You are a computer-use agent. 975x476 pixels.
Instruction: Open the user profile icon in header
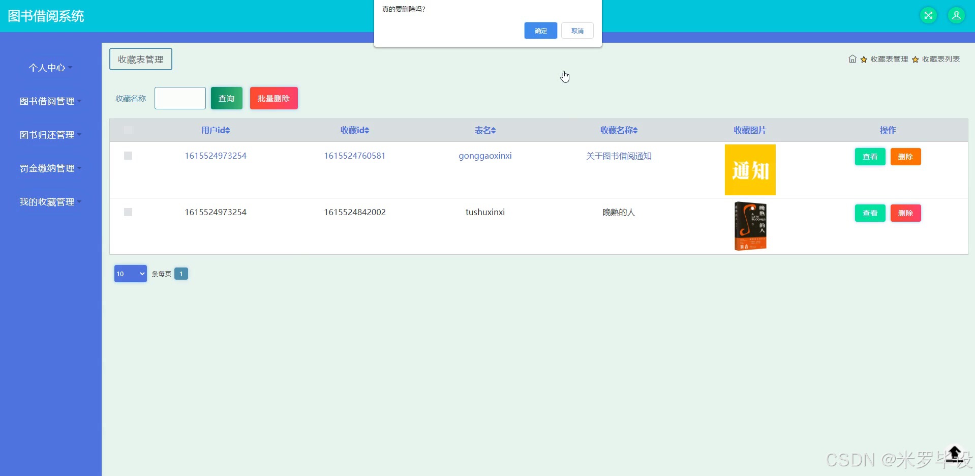coord(956,15)
